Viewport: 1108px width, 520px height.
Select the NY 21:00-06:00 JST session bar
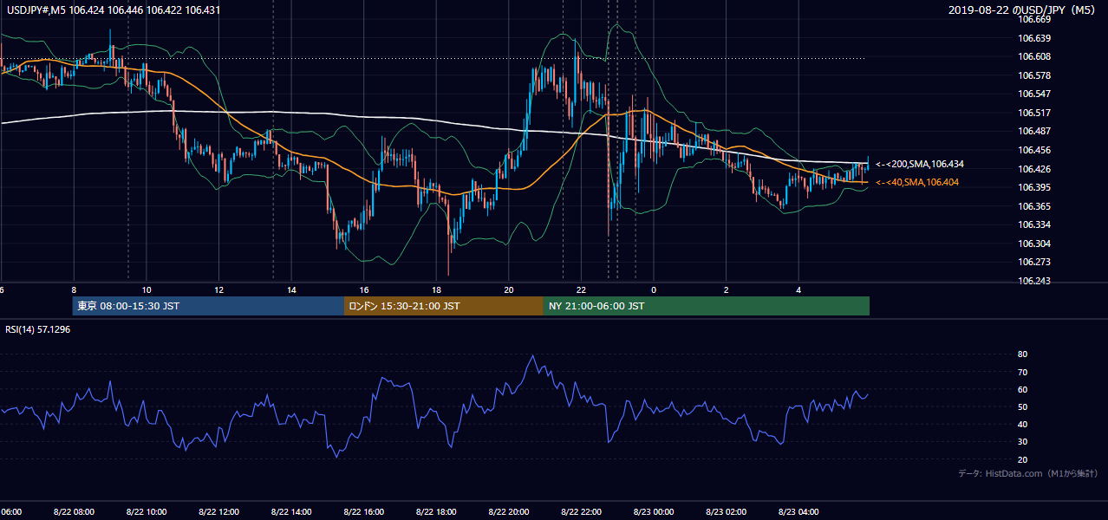[x=707, y=306]
